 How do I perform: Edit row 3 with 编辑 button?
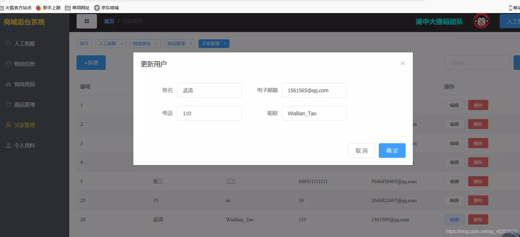[x=454, y=143]
